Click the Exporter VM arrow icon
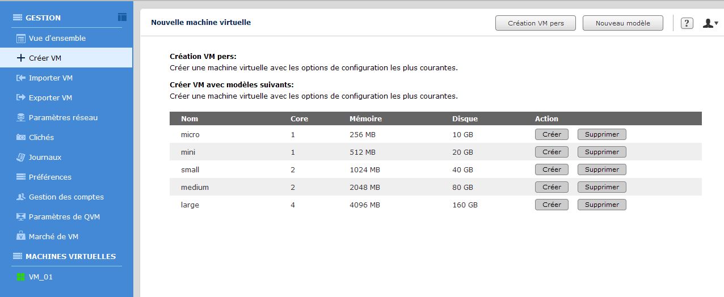 [21, 98]
